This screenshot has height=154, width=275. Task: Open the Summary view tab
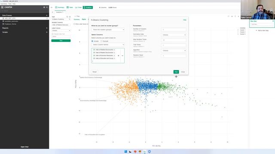pos(60,7)
